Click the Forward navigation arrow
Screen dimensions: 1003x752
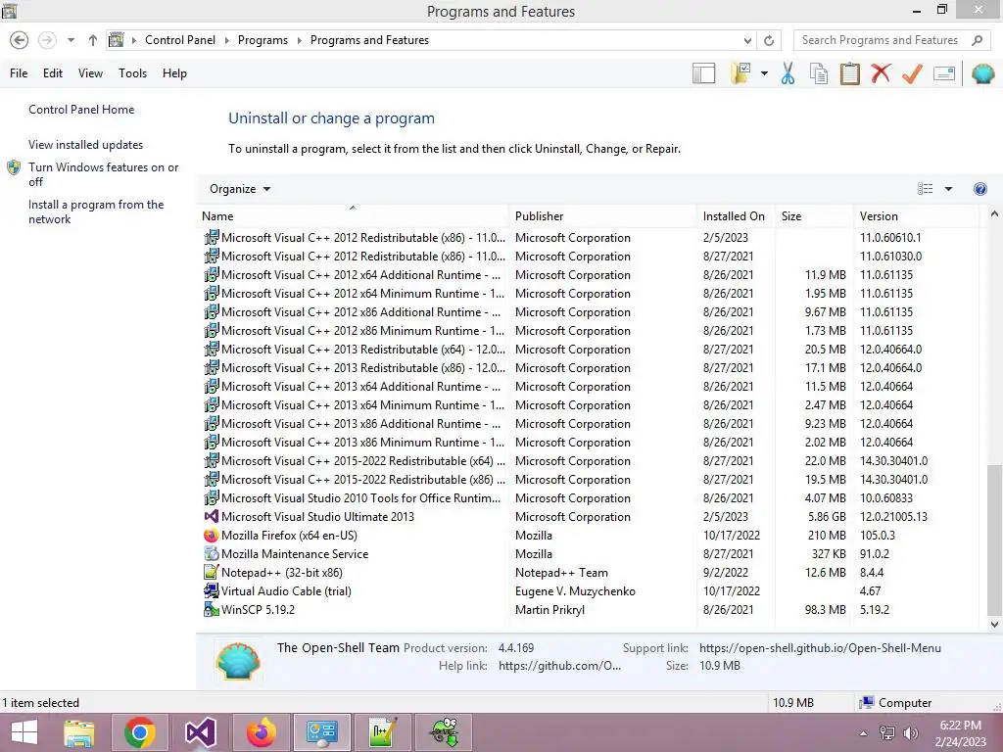click(x=47, y=40)
